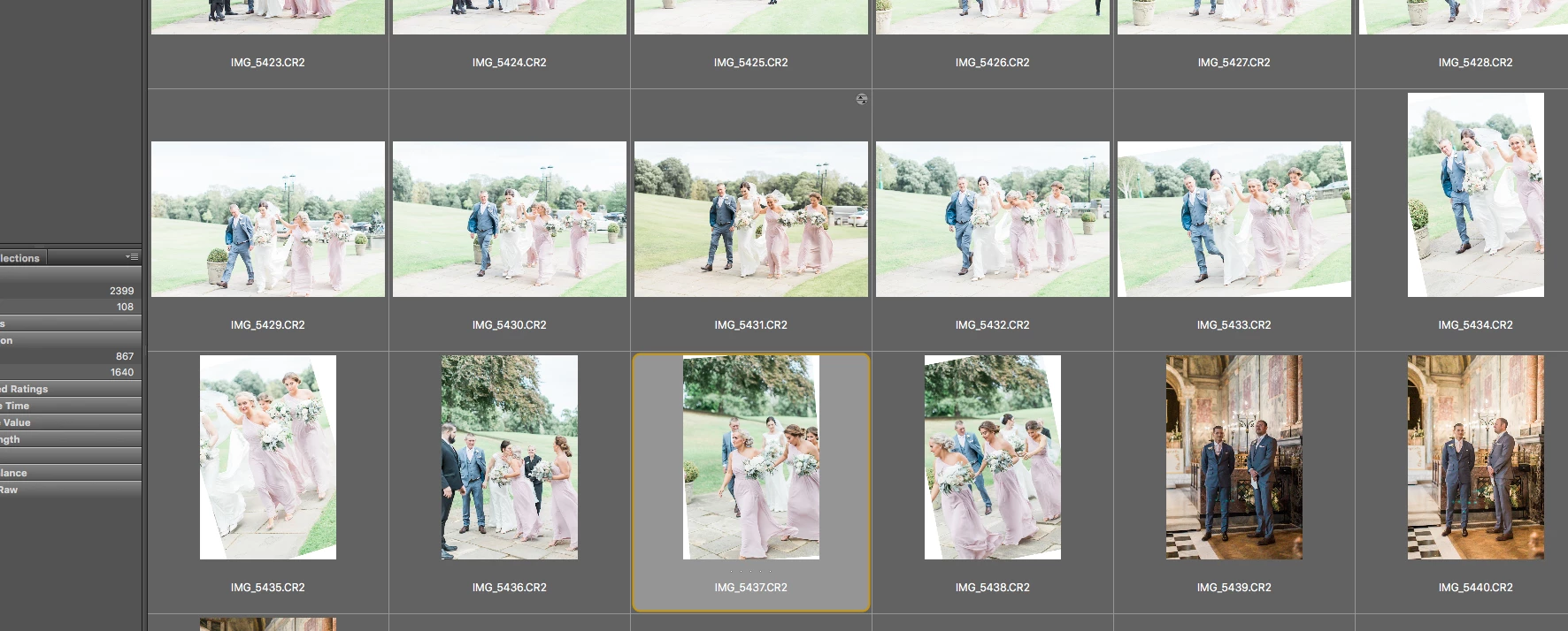This screenshot has height=631, width=1568.
Task: Expand the Ratings filter section
Action: pos(71,389)
